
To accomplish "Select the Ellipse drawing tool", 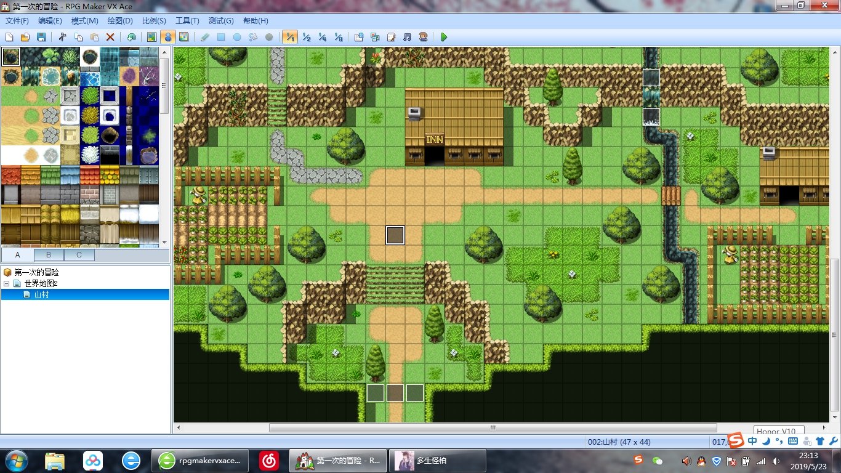I will (x=237, y=37).
